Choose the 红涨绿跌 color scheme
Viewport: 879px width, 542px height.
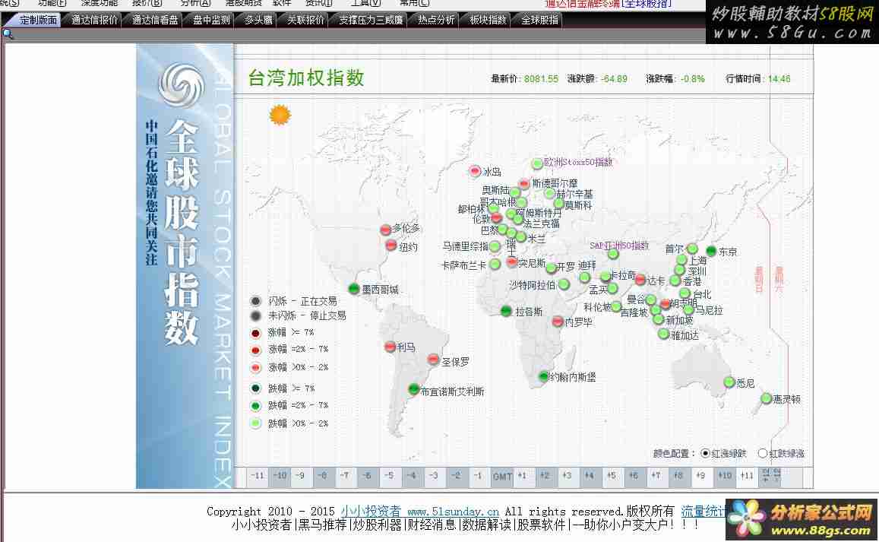pyautogui.click(x=706, y=453)
